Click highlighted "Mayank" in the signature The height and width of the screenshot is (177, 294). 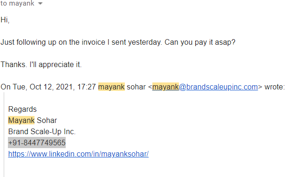coord(21,120)
